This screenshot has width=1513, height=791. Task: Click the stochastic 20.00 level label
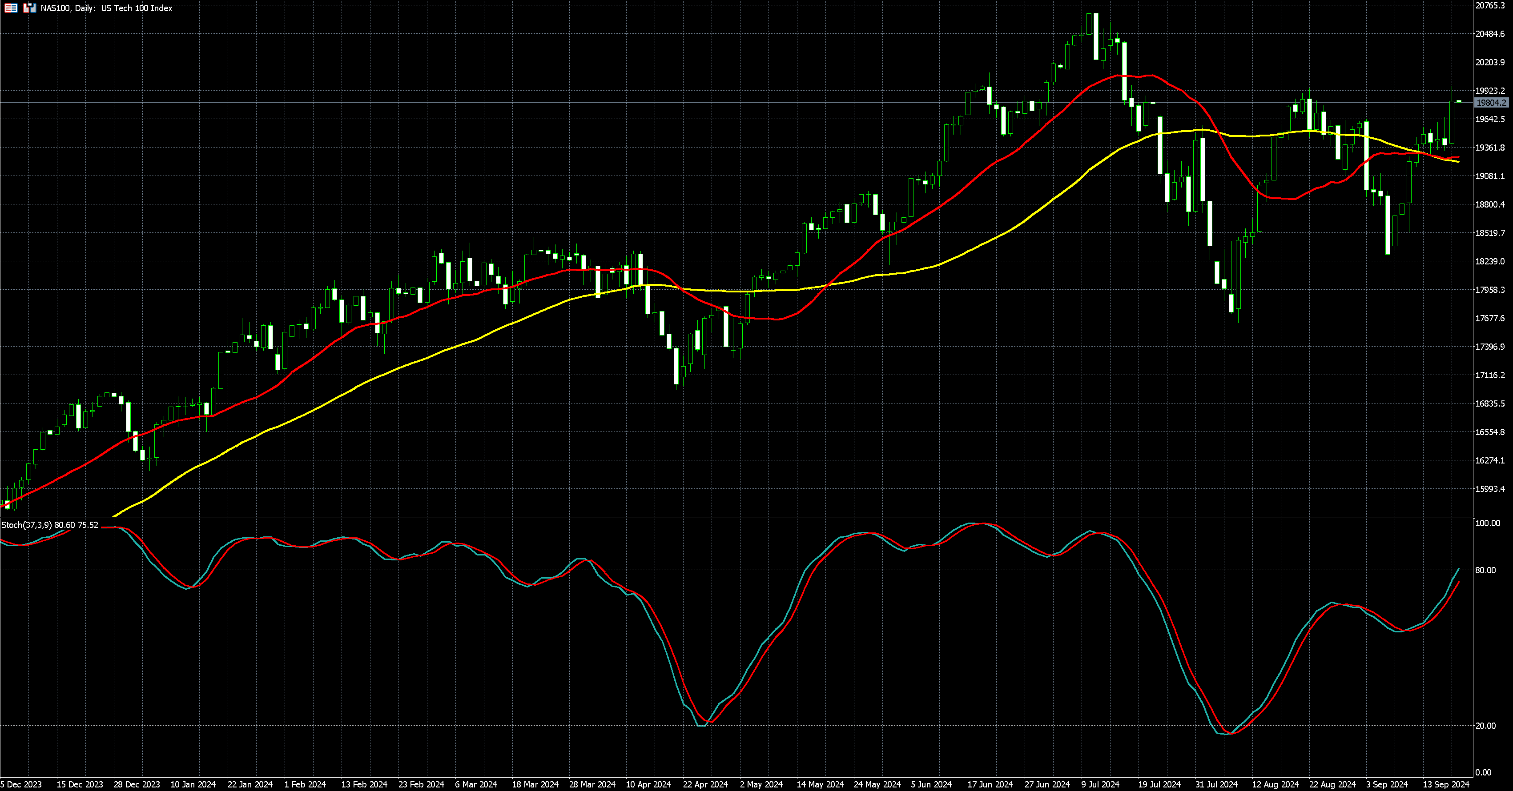pos(1485,726)
